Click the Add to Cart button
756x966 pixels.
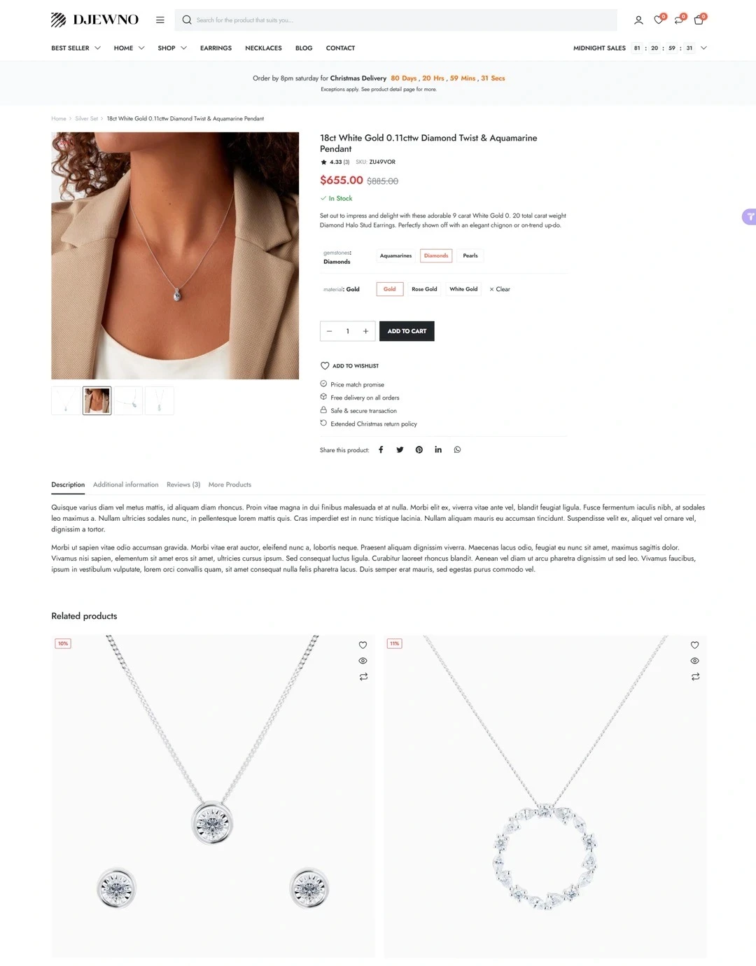(407, 331)
